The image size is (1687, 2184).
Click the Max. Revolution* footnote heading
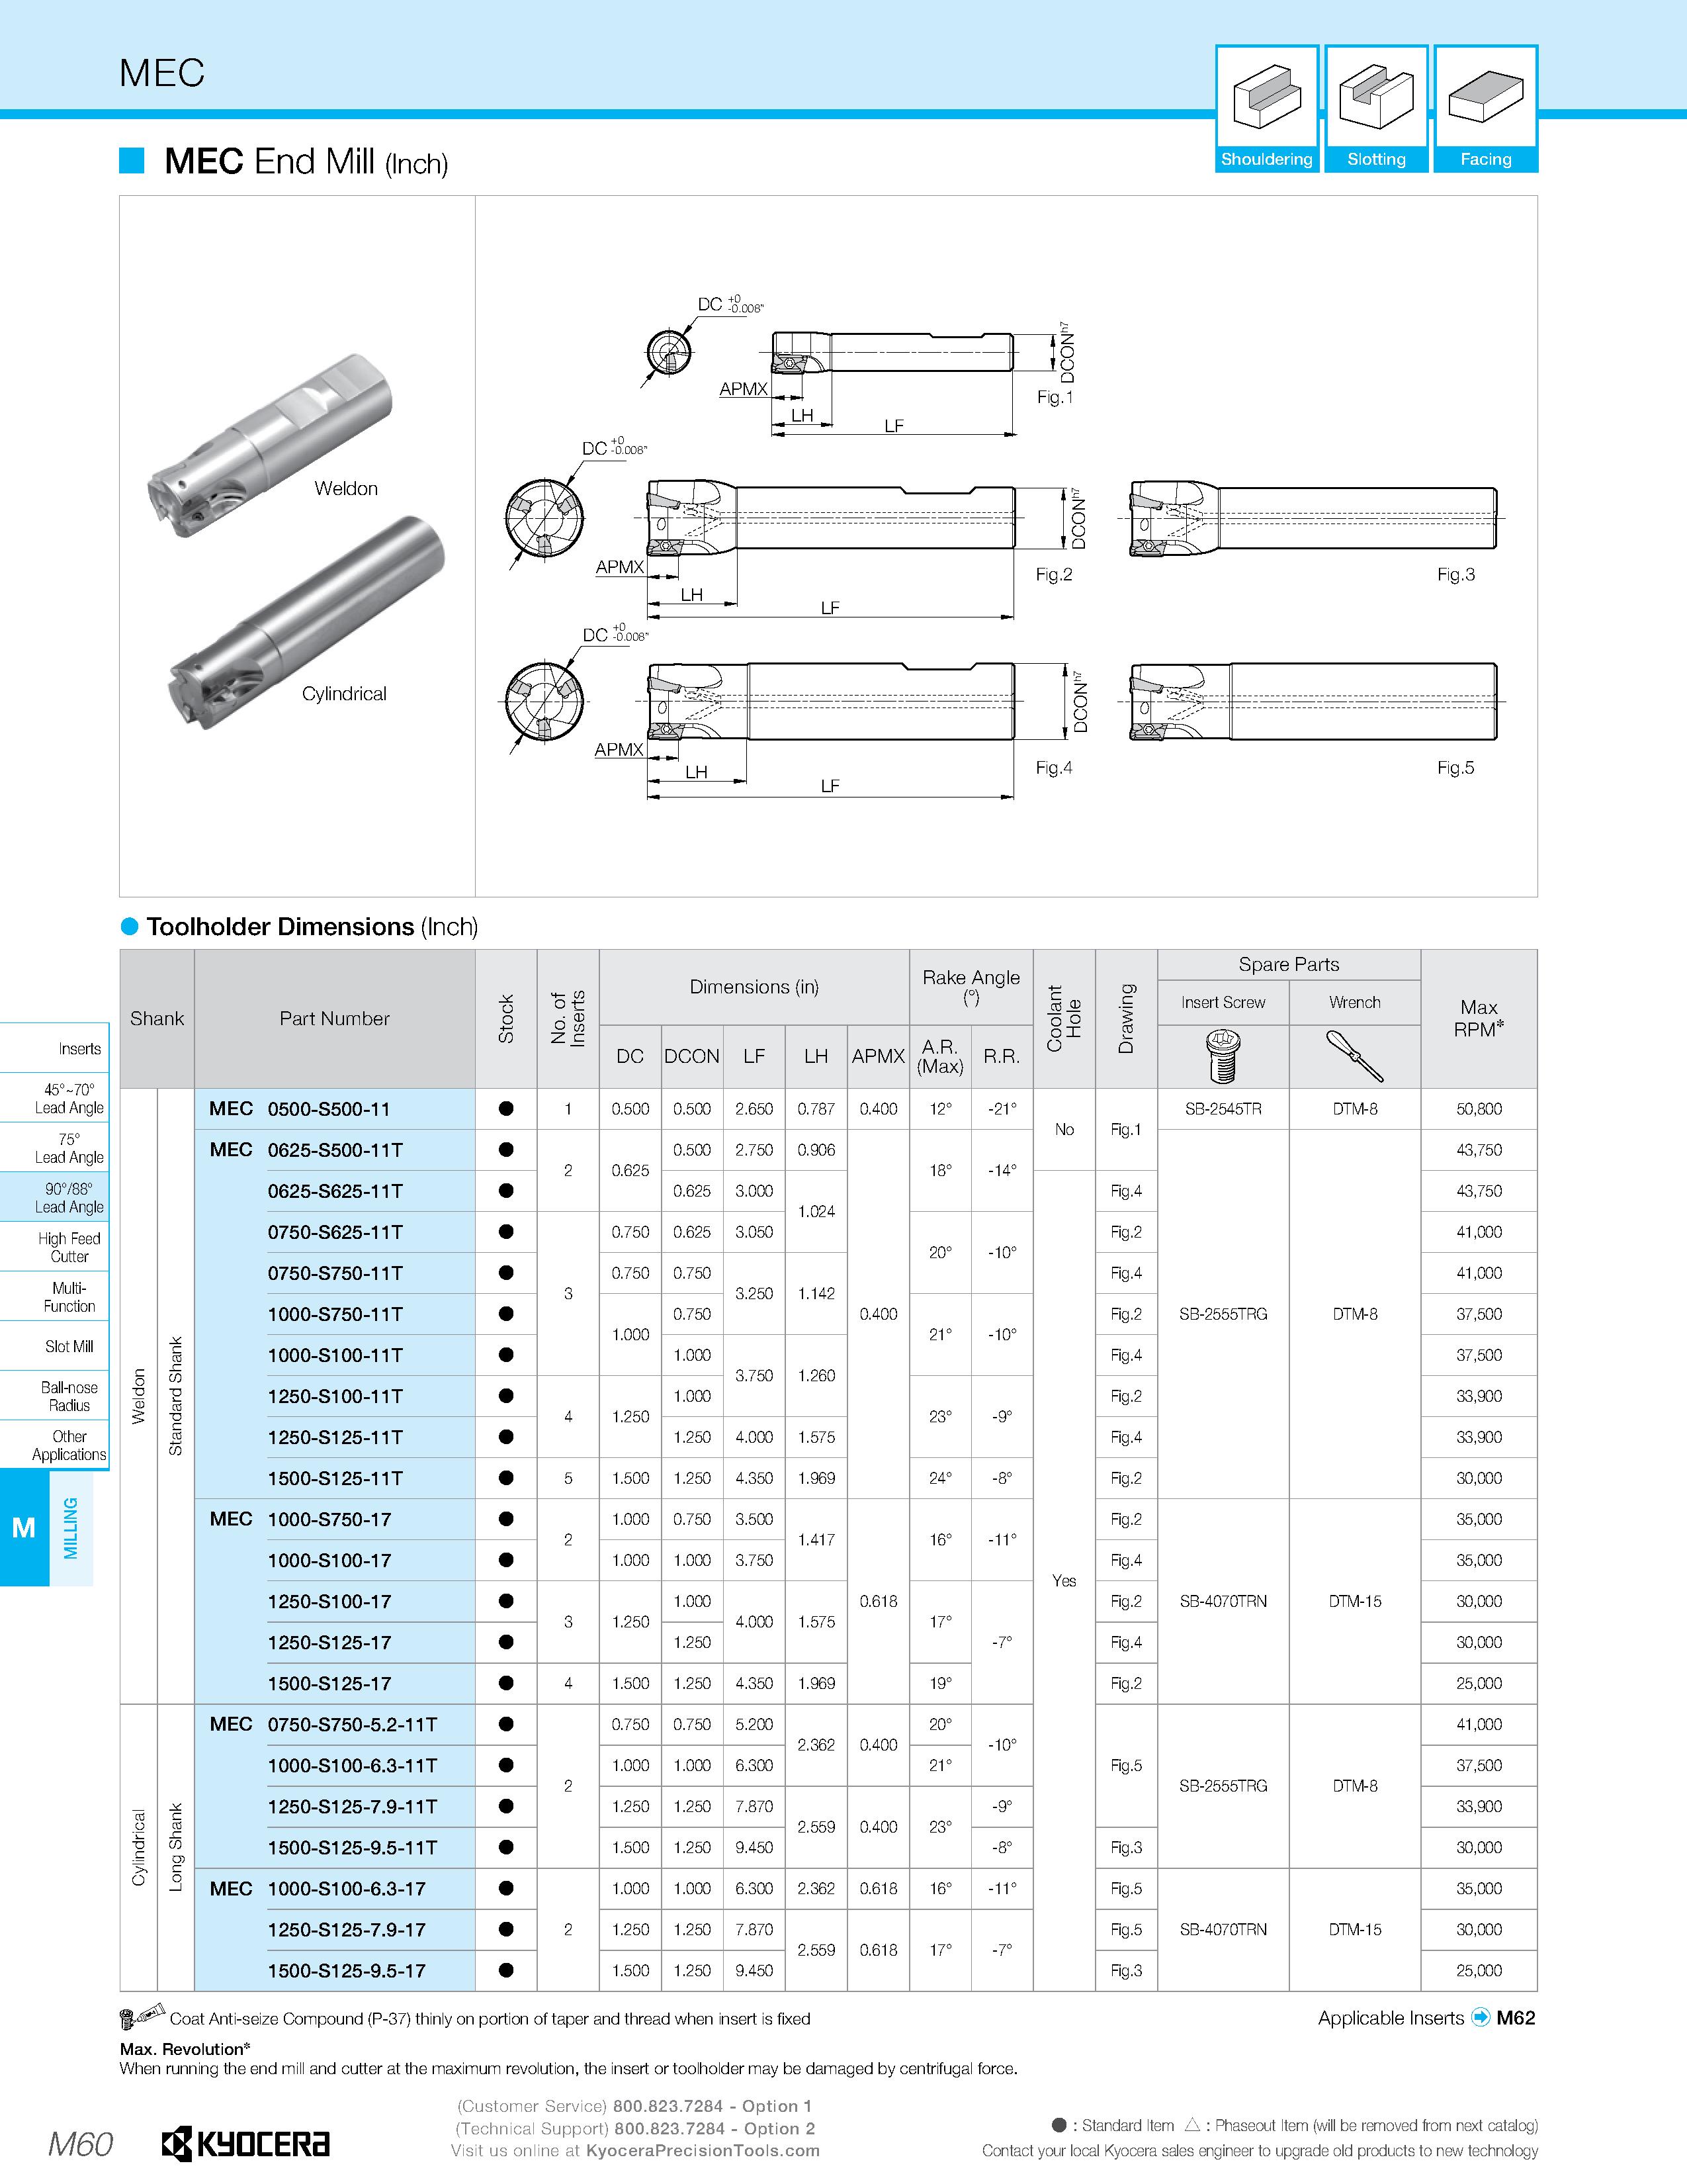185,2049
